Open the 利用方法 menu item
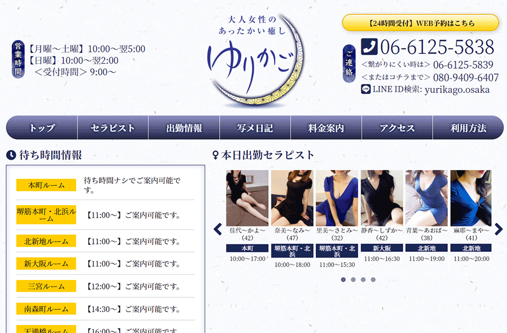507x333 pixels. coord(468,128)
